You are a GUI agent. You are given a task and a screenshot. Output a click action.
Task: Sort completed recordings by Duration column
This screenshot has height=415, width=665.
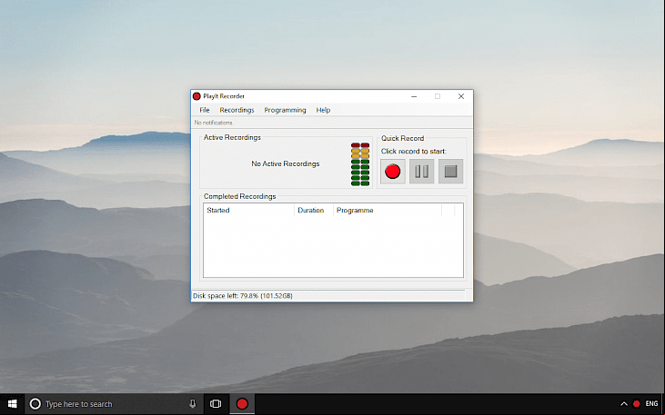314,211
